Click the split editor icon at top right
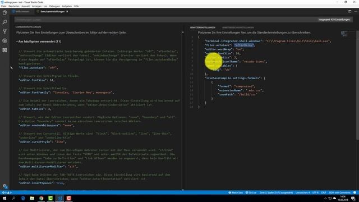Screen dimensions: 359x202 click(x=349, y=11)
